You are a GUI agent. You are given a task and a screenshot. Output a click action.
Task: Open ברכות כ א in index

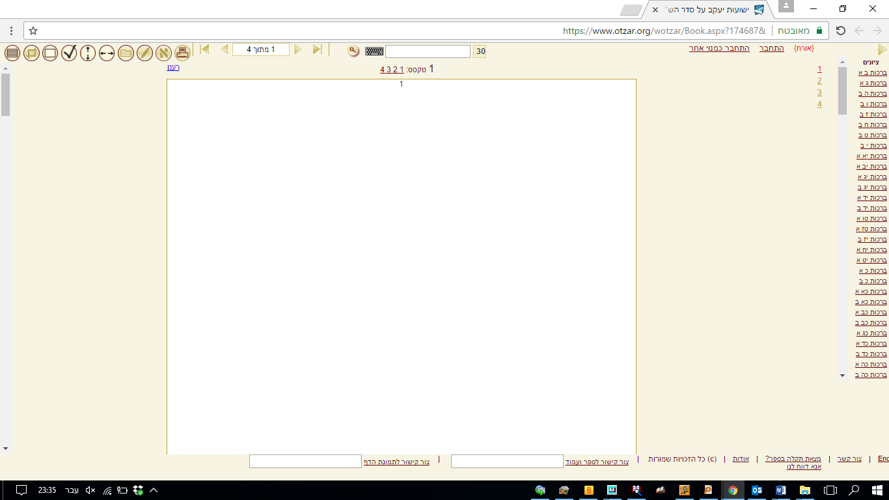pyautogui.click(x=873, y=271)
